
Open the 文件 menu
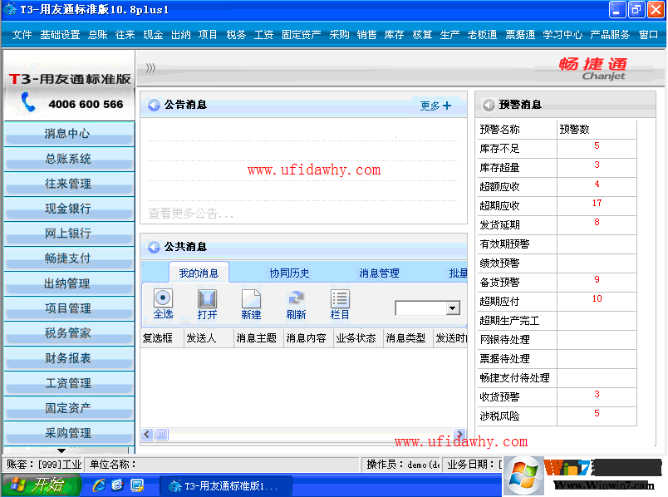point(22,35)
